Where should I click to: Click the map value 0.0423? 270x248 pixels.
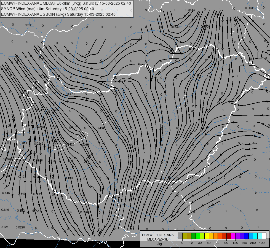(70, 144)
